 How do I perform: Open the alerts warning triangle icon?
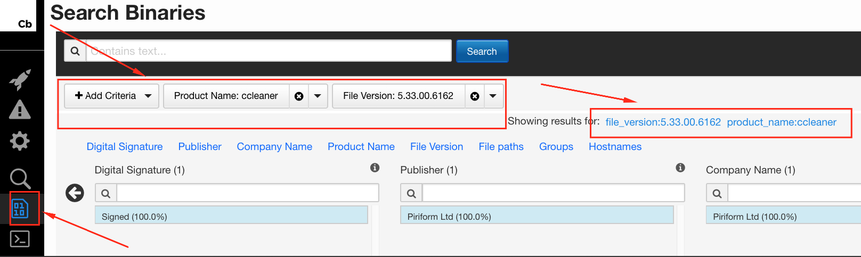(x=20, y=110)
